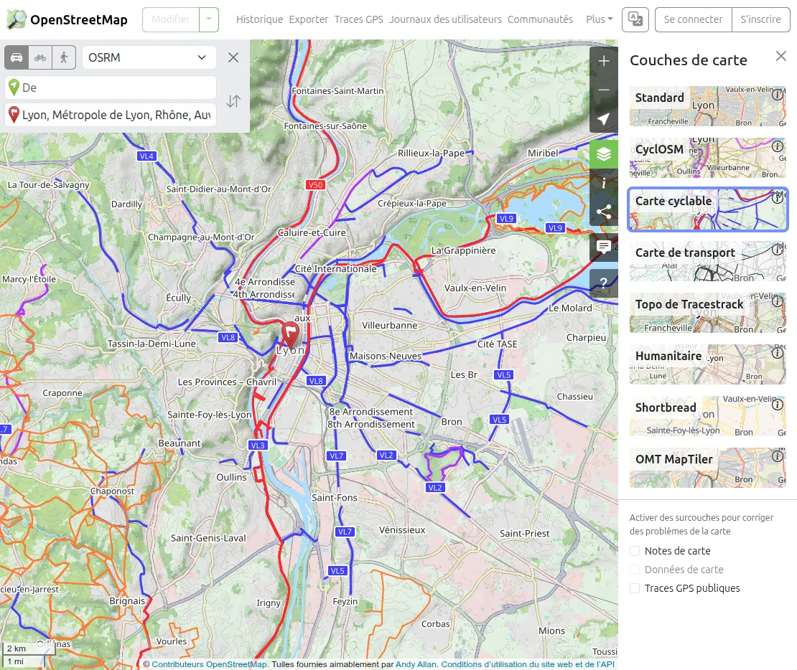
Task: Click the red destination flag marker
Action: (290, 334)
